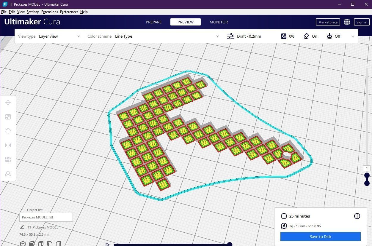
Task: Click the Cura logo in title bar
Action: (x=4, y=4)
